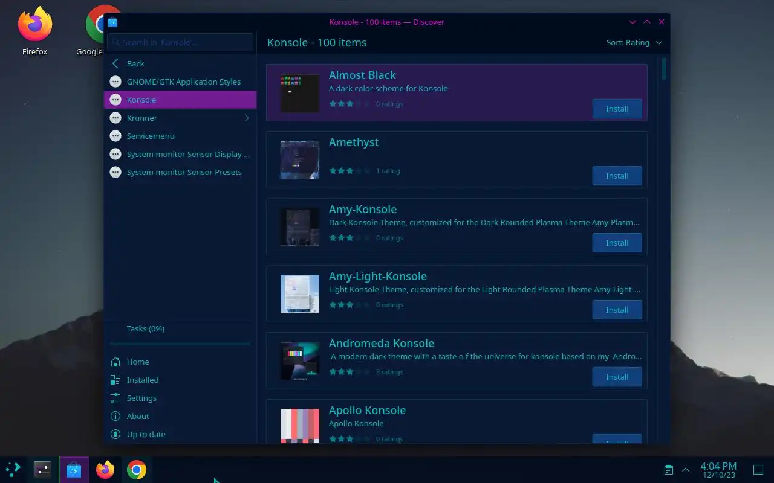774x483 pixels.
Task: Click the Discover store taskbar icon
Action: coord(74,469)
